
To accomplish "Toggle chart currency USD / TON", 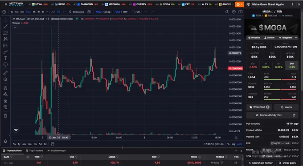I will [121, 12].
